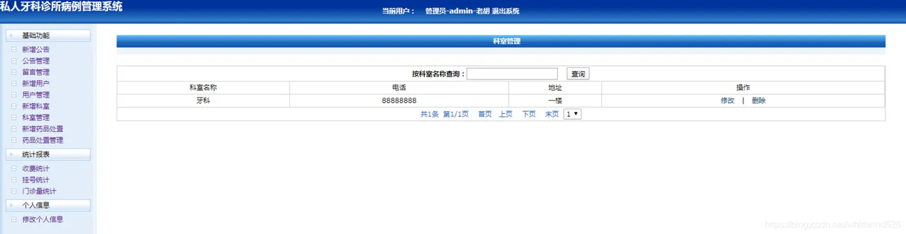Click the icon beside 新增公告
The height and width of the screenshot is (234, 906).
[14, 49]
